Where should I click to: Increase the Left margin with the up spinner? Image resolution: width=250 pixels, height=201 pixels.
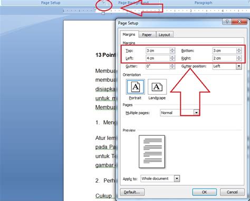coord(172,57)
